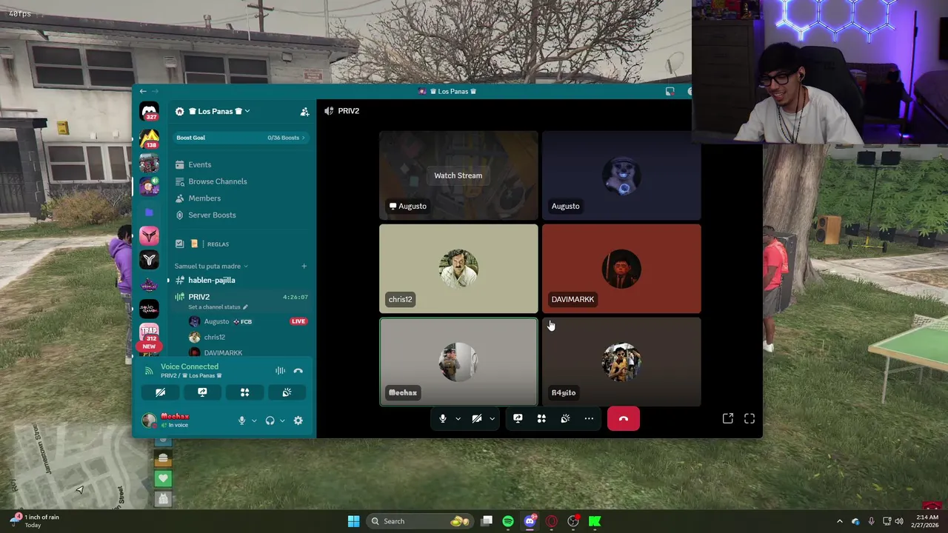Open the volume control in system tray
This screenshot has width=948, height=533.
[x=898, y=521]
